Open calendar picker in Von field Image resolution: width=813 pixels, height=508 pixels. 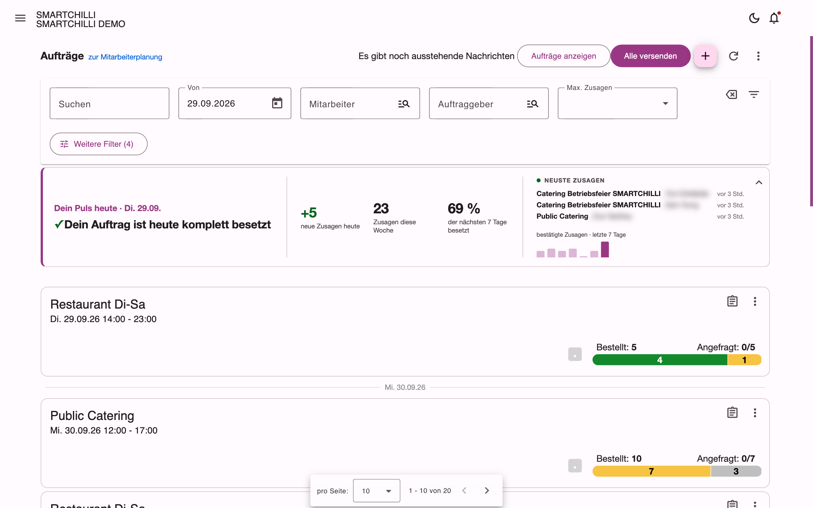coord(277,103)
